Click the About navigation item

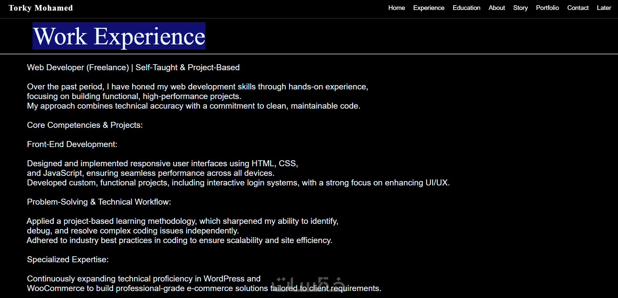click(497, 8)
